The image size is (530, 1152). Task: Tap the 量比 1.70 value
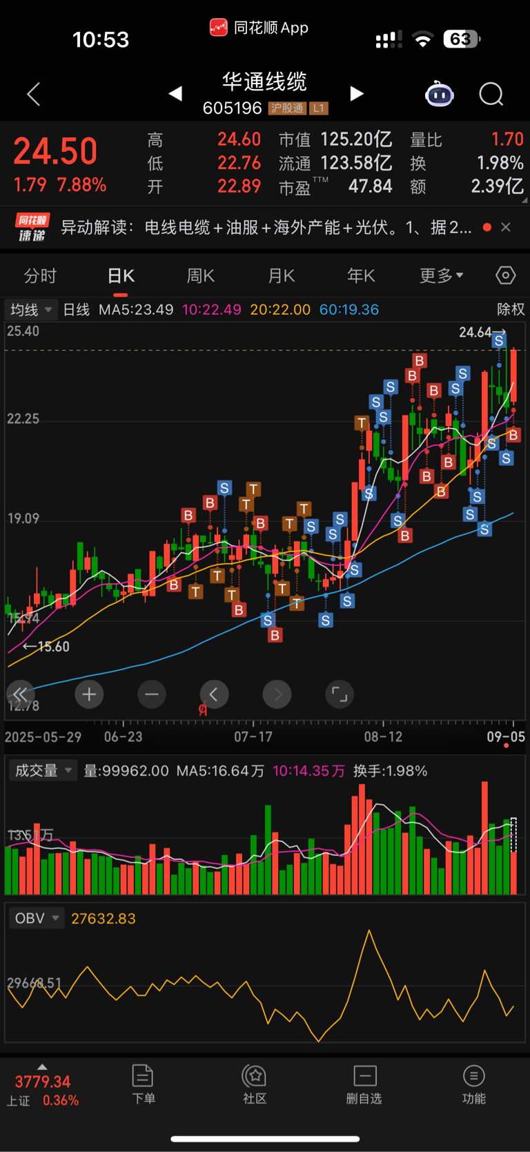(x=507, y=139)
